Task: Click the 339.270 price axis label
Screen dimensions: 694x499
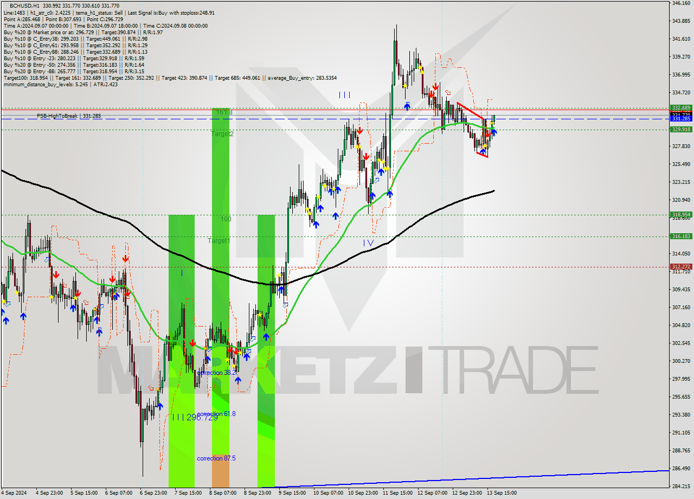Action: (681, 57)
